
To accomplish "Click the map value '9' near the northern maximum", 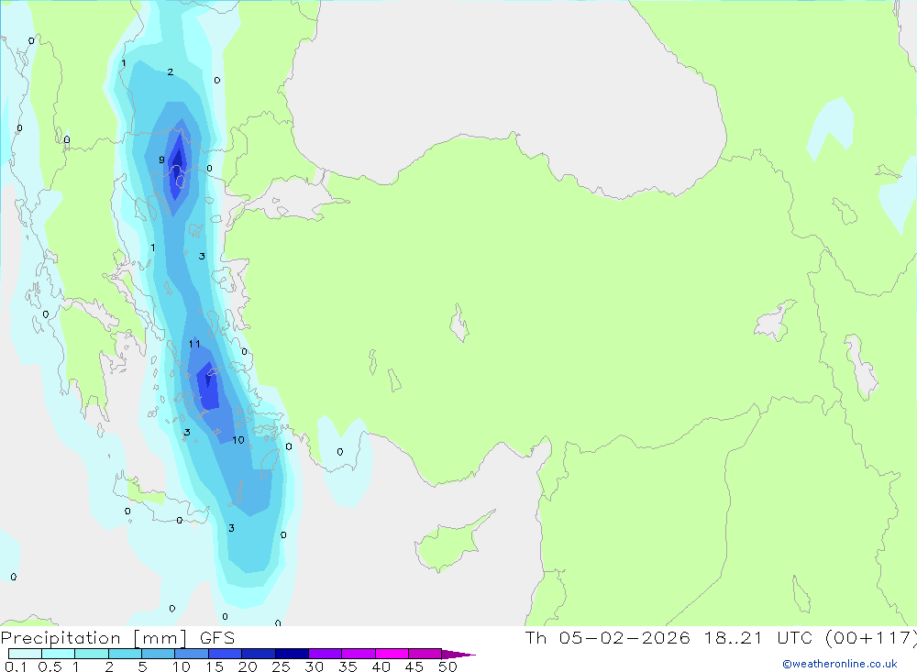I will 162,160.
